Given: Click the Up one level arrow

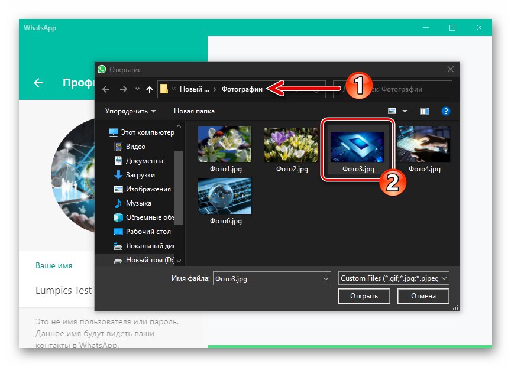Looking at the screenshot, I should coord(149,89).
